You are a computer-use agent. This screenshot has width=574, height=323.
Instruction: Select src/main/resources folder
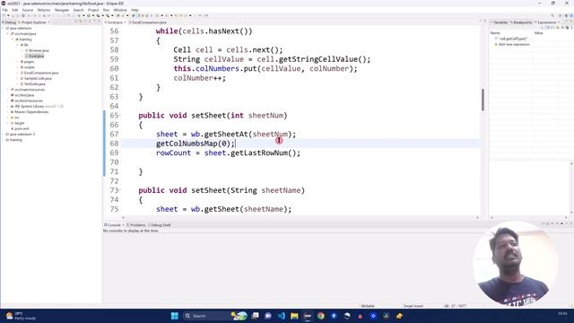click(30, 90)
